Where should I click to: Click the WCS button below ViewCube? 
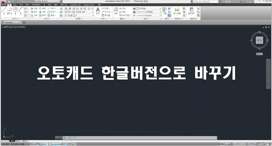click(x=259, y=54)
